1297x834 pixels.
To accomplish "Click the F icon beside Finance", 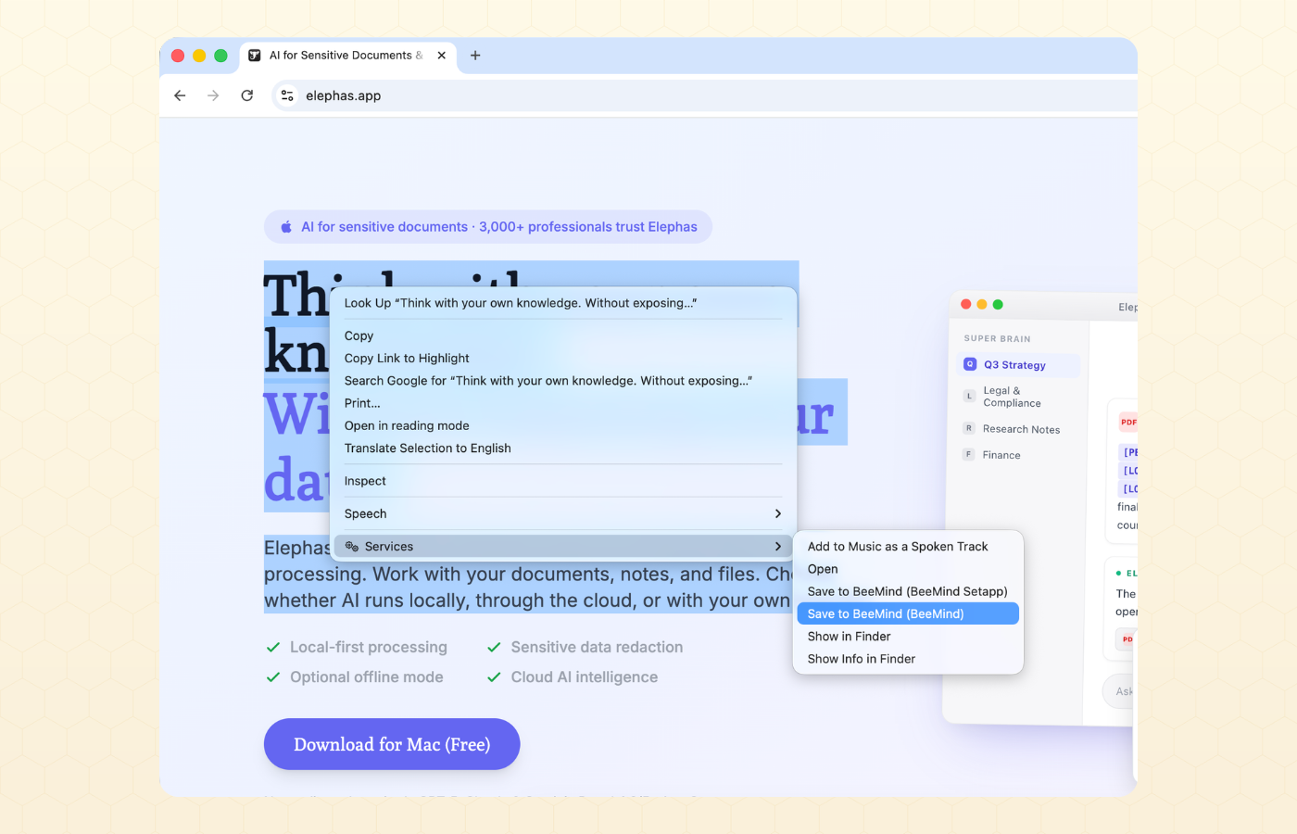I will 969,454.
